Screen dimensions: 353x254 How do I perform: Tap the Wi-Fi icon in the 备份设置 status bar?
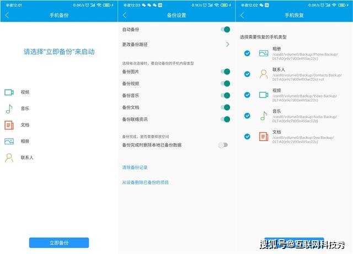[x=217, y=5]
